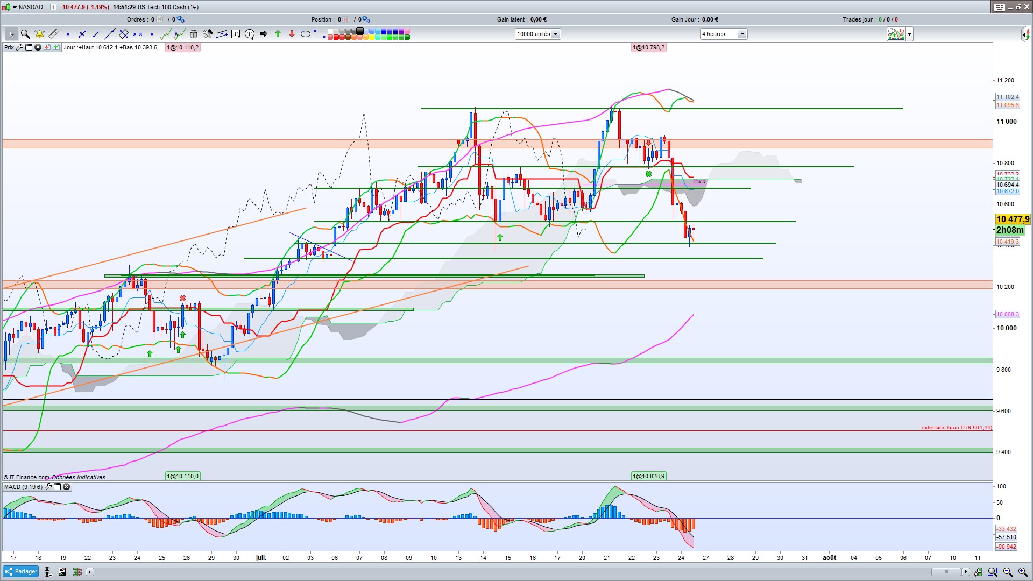1033x581 pixels.
Task: Open the add indicator chart icon
Action: 896,34
